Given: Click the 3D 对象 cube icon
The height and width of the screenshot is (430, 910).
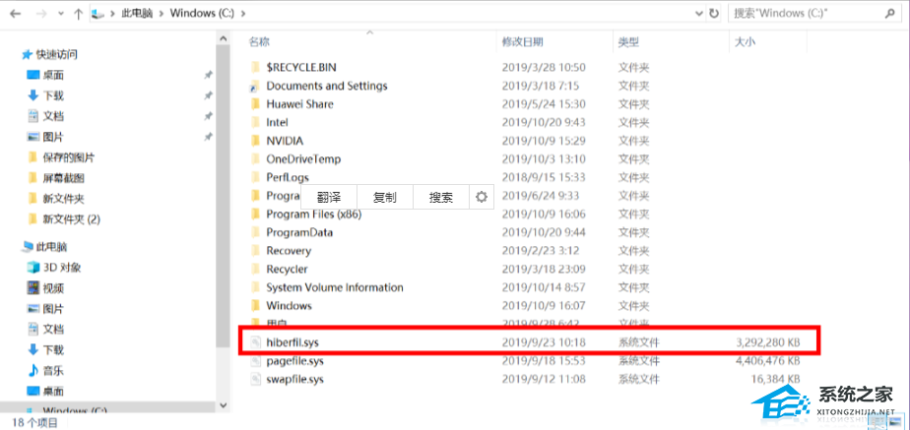Looking at the screenshot, I should pos(33,268).
